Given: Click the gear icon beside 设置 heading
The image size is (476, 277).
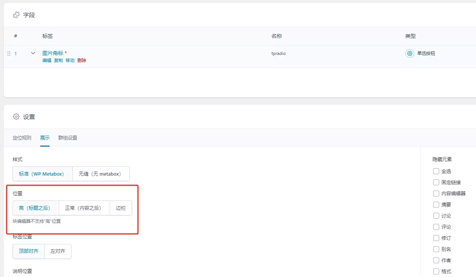Looking at the screenshot, I should 16,117.
